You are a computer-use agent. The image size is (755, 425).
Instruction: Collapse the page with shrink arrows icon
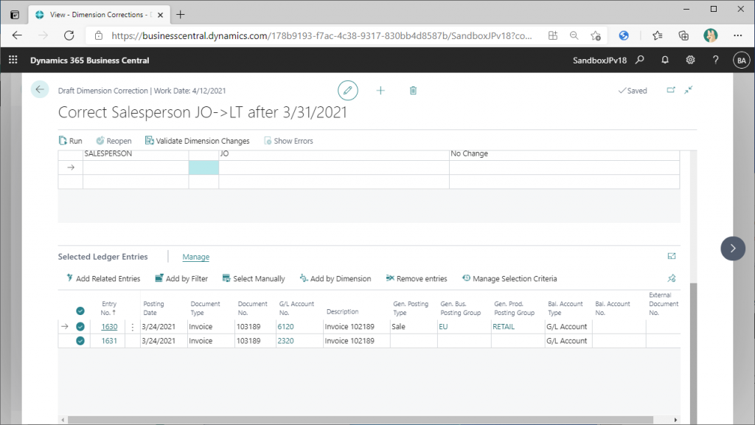coord(689,90)
